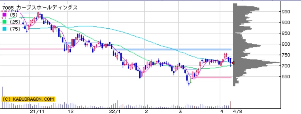
Task: Select the stock title 7085 カーブスホールディングス
Action: pos(40,7)
